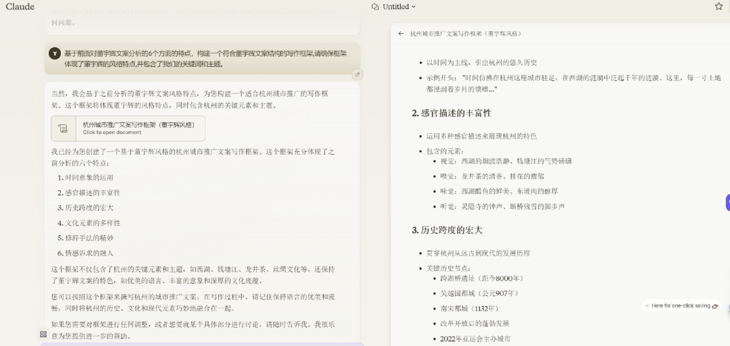The width and height of the screenshot is (730, 346).
Task: Open the grid icon at the chat's bottom left
Action: [43, 334]
